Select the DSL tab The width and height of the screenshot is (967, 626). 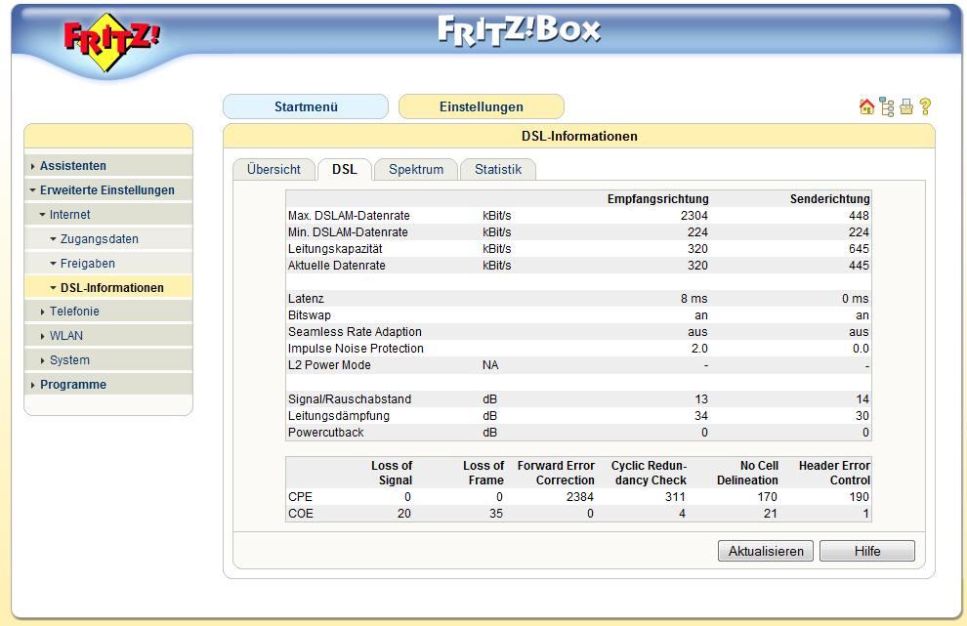click(344, 170)
